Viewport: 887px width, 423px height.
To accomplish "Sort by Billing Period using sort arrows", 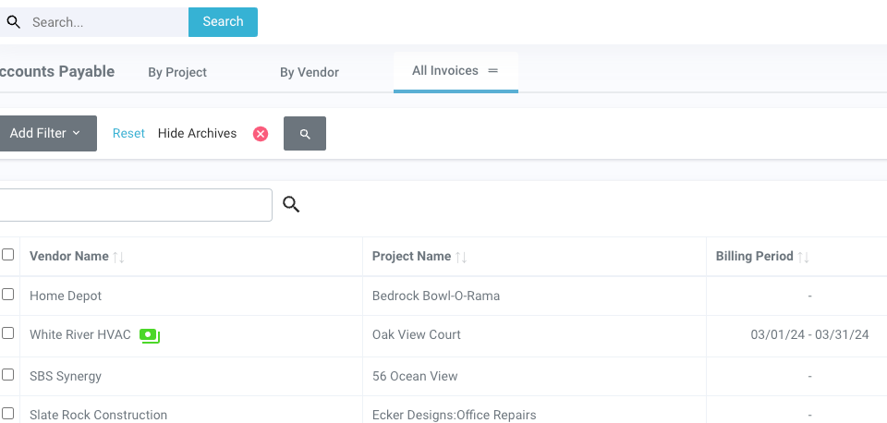I will point(804,257).
